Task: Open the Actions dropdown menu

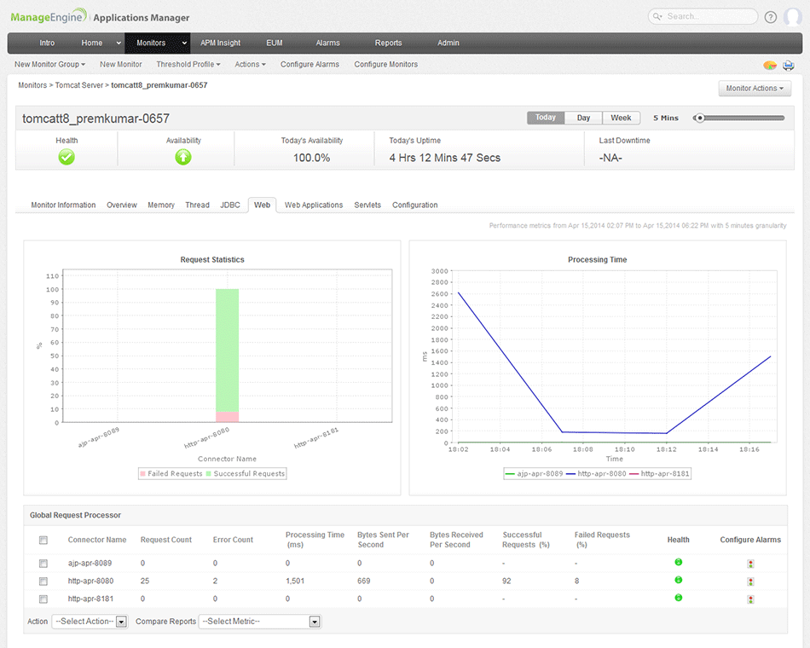Action: [x=250, y=65]
